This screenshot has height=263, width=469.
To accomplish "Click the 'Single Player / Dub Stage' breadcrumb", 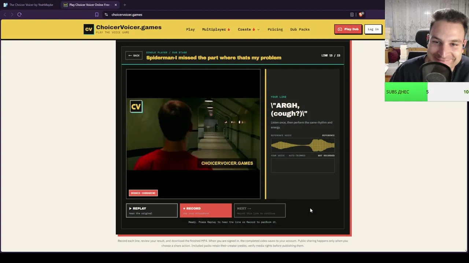I will (166, 53).
